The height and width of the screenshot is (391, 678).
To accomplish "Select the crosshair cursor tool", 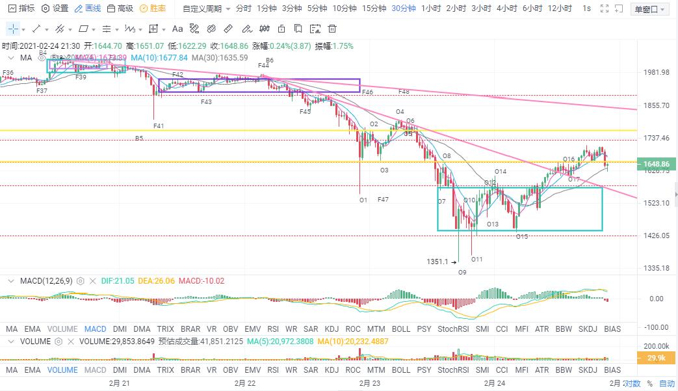I will (x=13, y=29).
